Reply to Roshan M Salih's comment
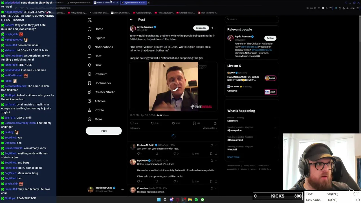The width and height of the screenshot is (361, 203). point(138,154)
